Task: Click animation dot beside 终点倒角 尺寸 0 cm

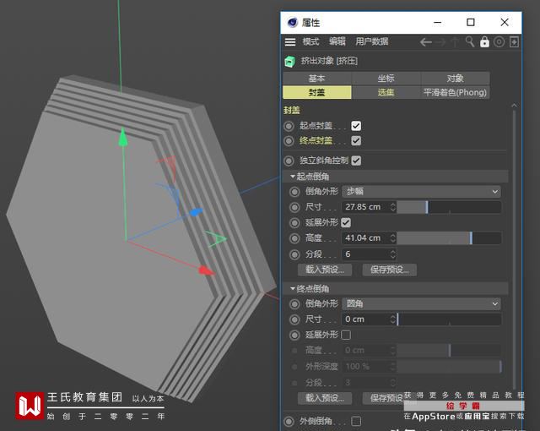Action: (x=294, y=319)
